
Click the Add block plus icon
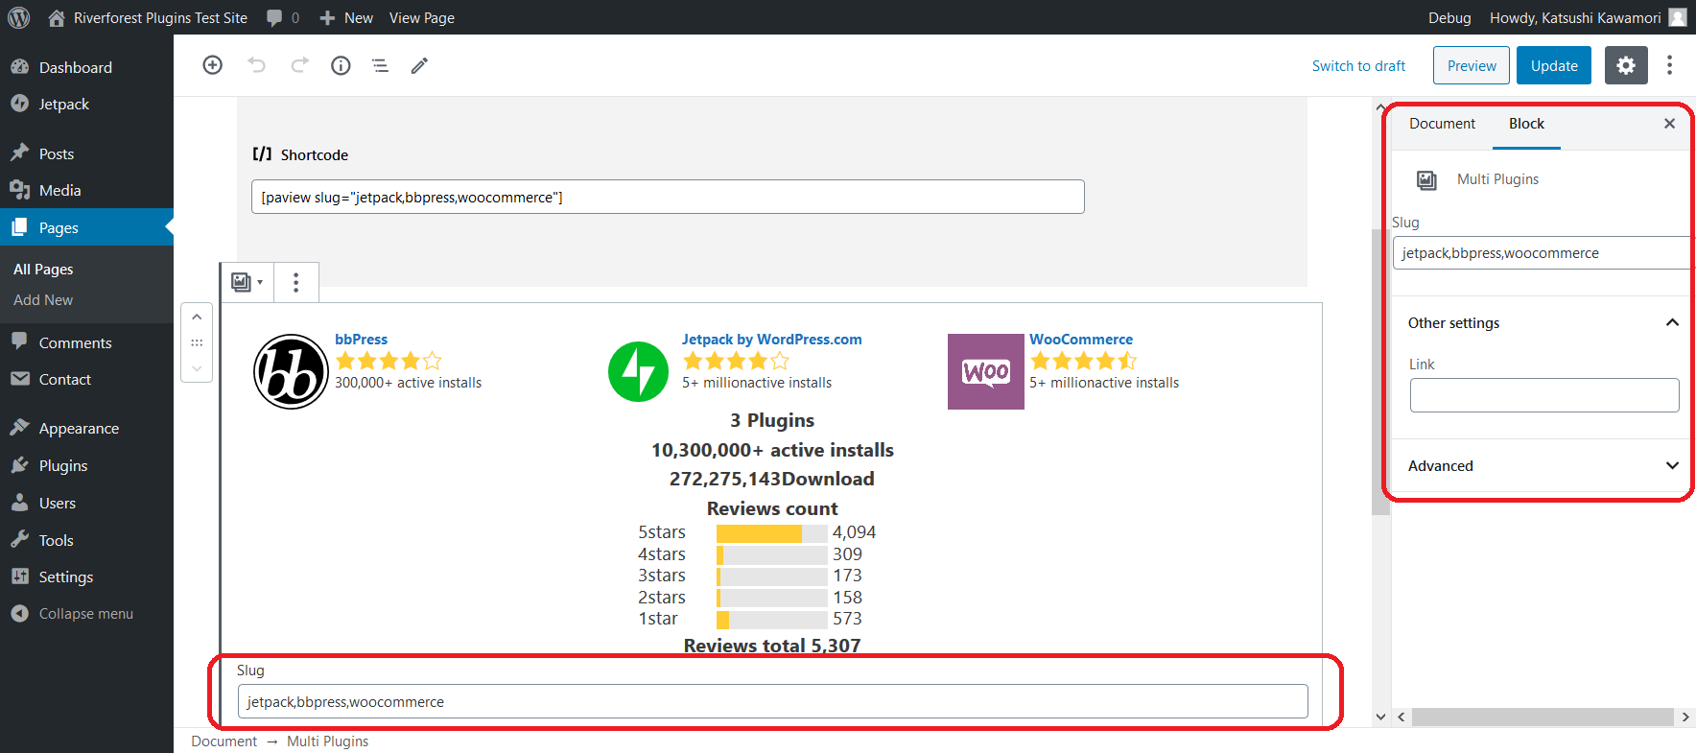(x=213, y=65)
